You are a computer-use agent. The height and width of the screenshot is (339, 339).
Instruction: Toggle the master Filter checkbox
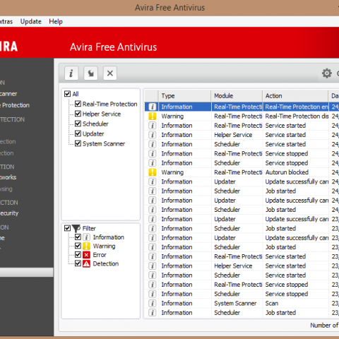(x=67, y=228)
